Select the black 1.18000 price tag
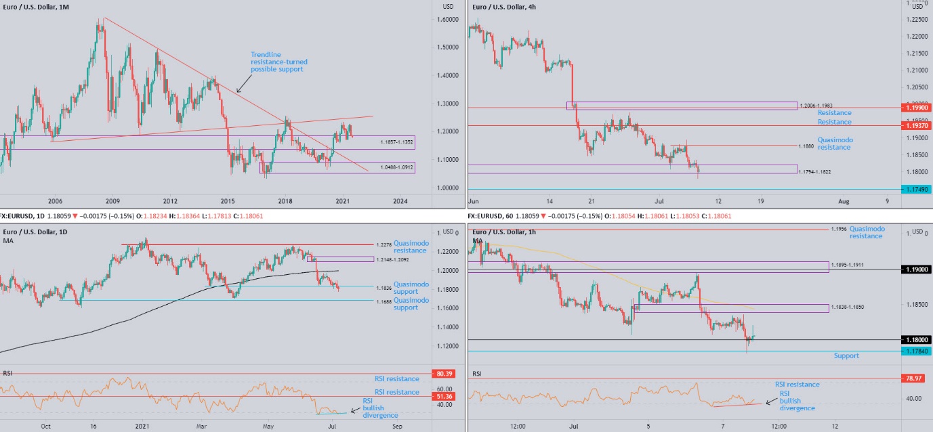Viewport: 933px width, 432px height. click(918, 340)
